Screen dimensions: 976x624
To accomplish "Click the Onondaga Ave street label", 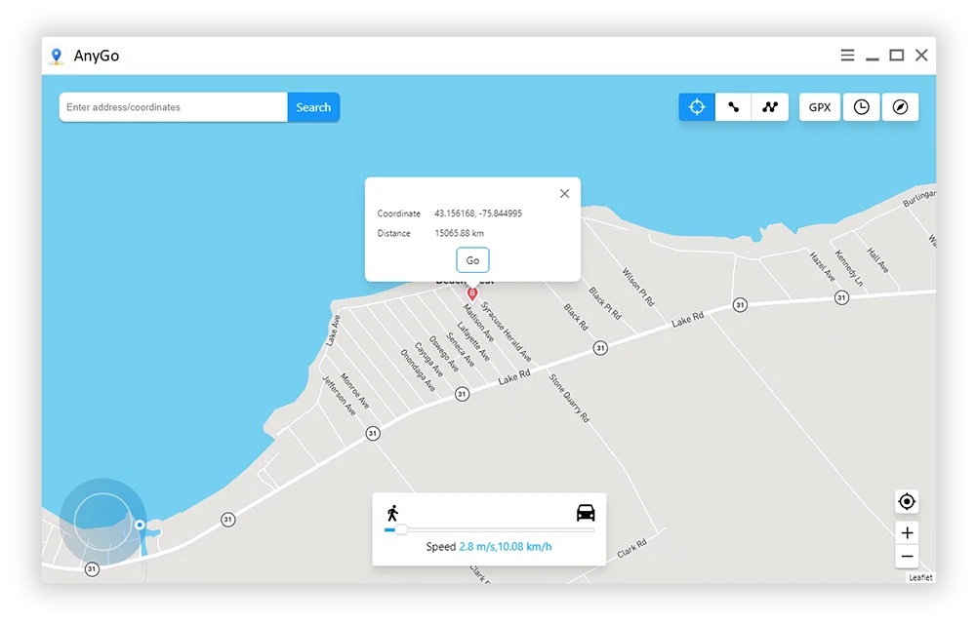I will pos(418,370).
